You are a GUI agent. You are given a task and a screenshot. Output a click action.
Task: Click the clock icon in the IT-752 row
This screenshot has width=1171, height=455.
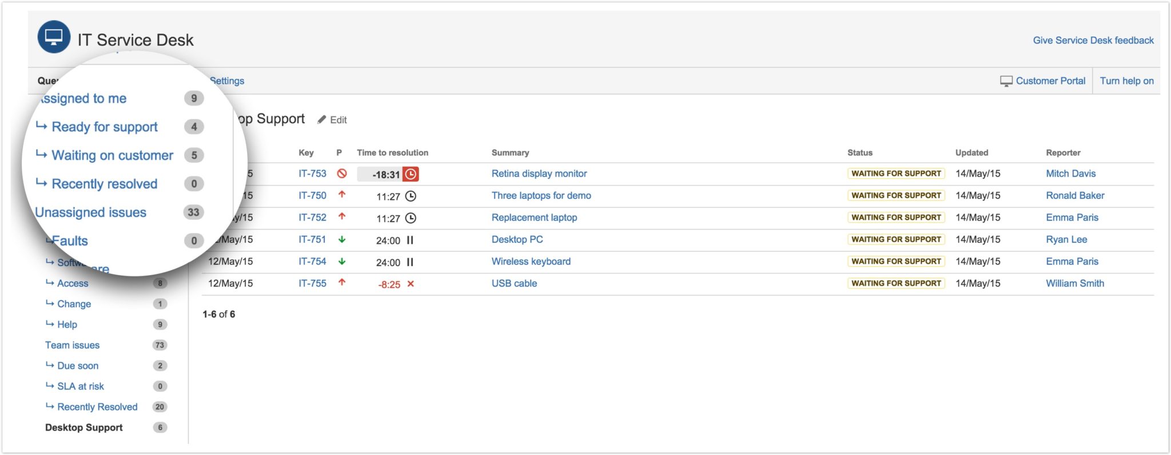click(411, 218)
